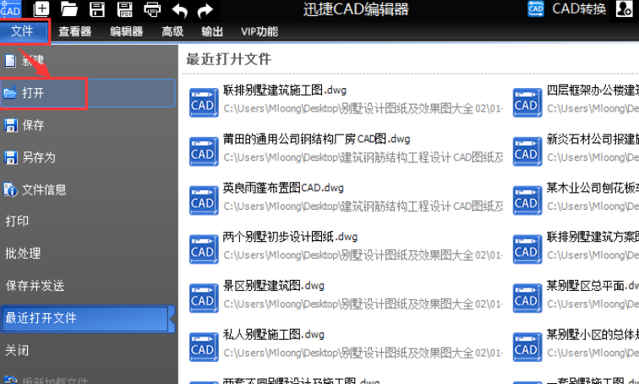Click CAD icon beside 某别墅区总平面 file

pyautogui.click(x=527, y=298)
